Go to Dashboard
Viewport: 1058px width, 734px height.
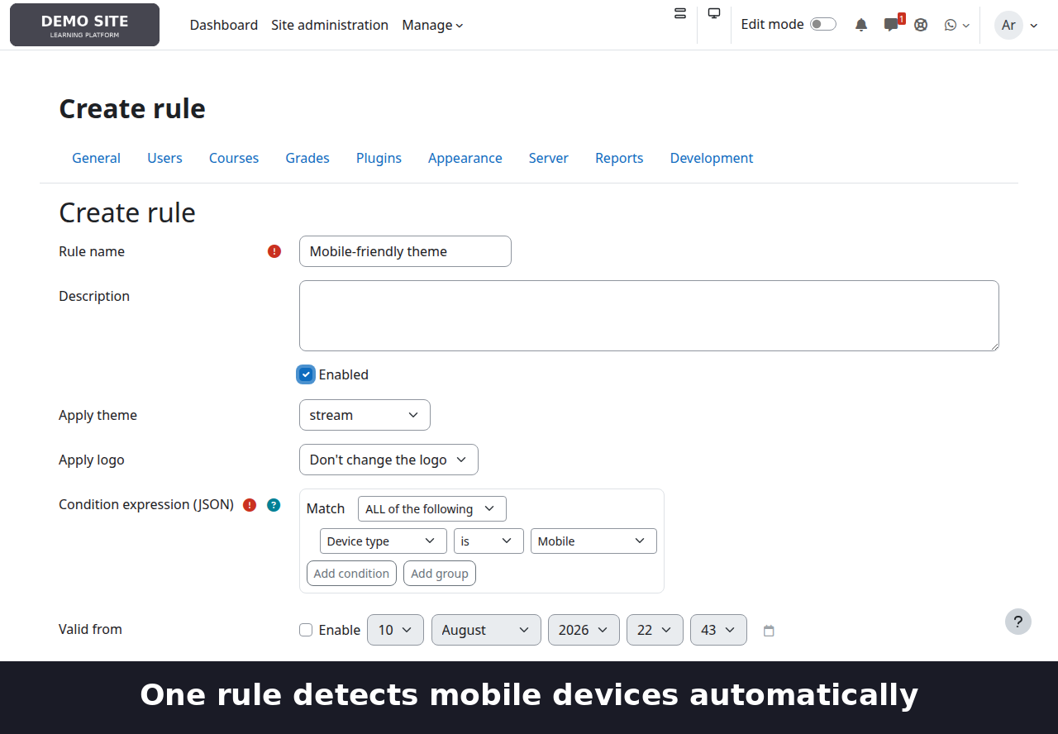224,25
